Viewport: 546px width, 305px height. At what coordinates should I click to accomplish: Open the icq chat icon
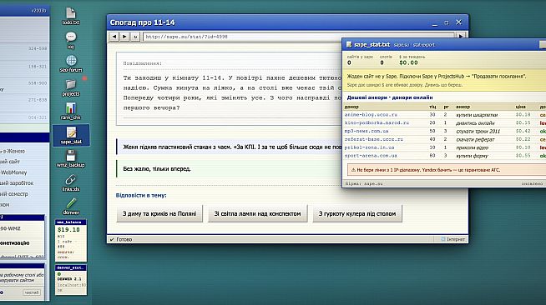point(71,40)
